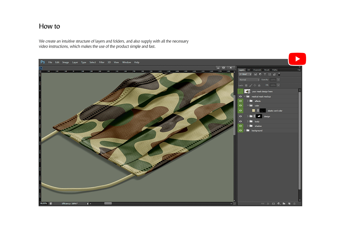
Task: Expand the background group
Action: coord(245,130)
